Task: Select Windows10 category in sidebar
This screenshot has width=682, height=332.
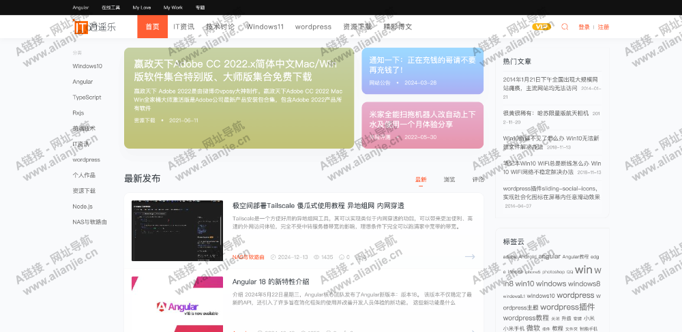Action: tap(87, 66)
